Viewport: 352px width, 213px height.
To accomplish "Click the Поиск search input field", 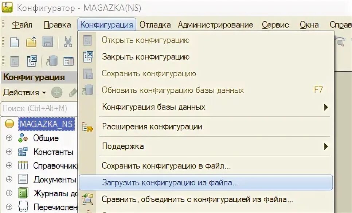I will 39,109.
